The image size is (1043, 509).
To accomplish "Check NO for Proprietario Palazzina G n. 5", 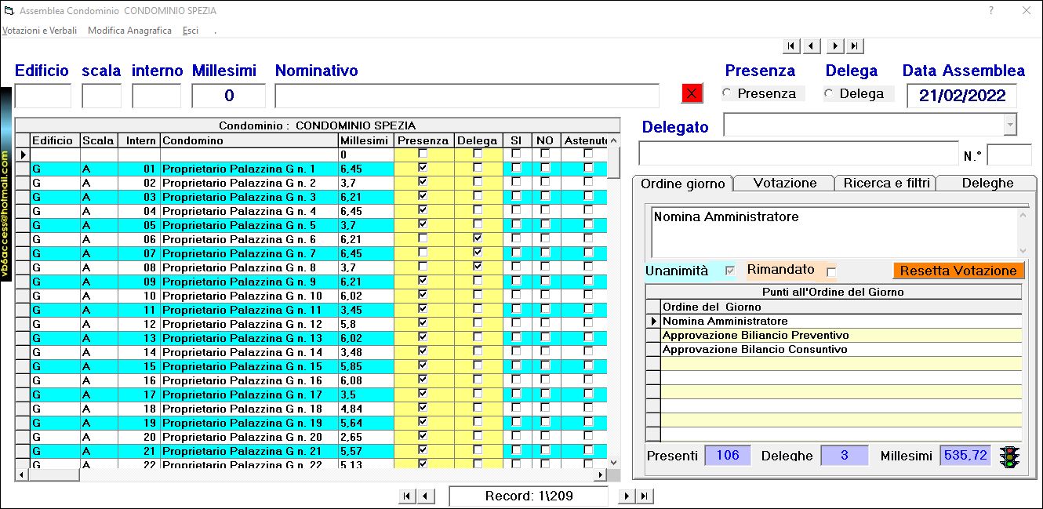I will click(x=545, y=225).
